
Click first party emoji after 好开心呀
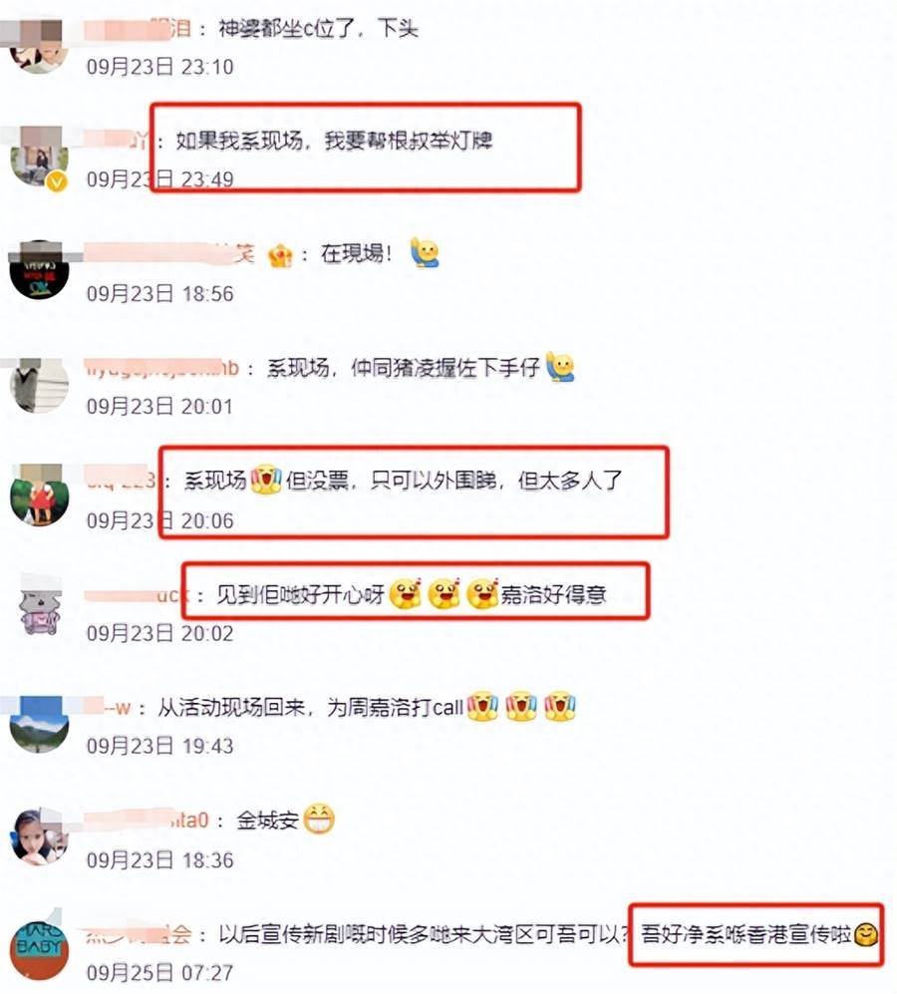406,594
